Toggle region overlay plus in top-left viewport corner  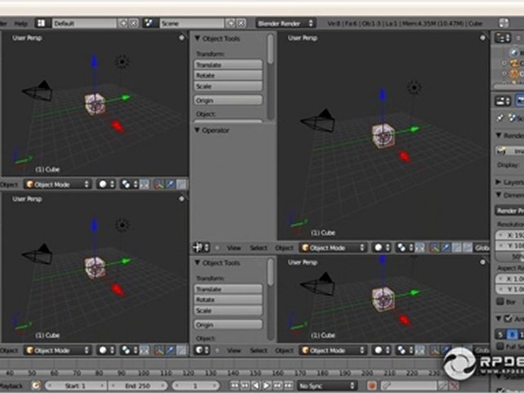pos(181,38)
